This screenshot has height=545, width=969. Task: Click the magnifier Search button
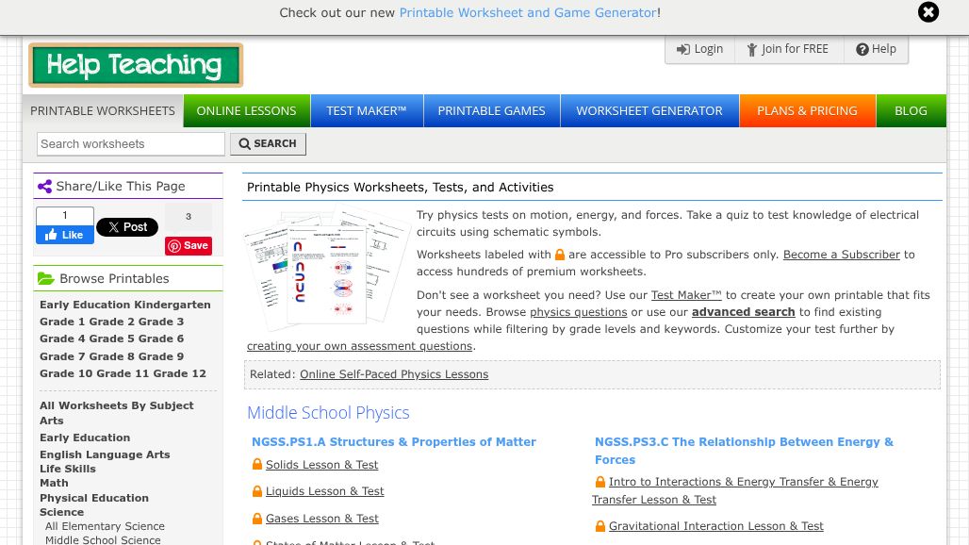[x=268, y=144]
